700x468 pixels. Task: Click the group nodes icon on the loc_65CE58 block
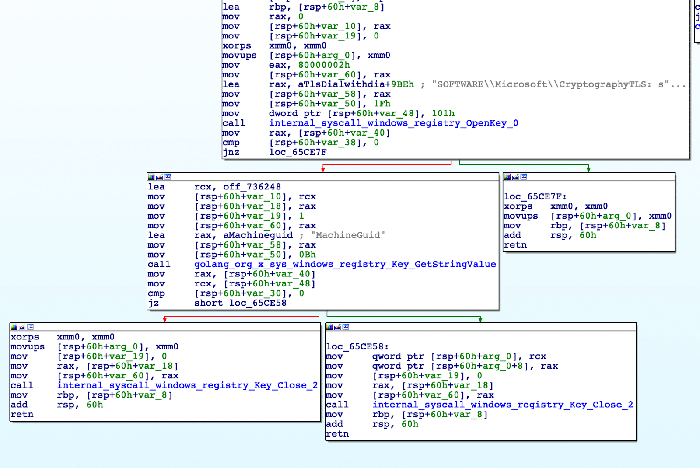[346, 327]
